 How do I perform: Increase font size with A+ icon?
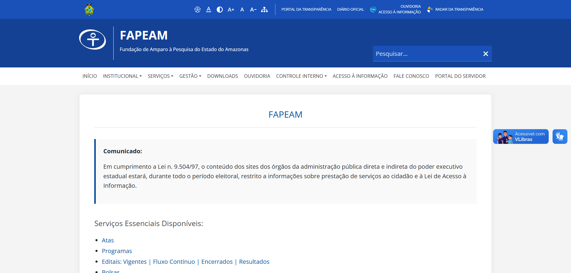pos(231,10)
